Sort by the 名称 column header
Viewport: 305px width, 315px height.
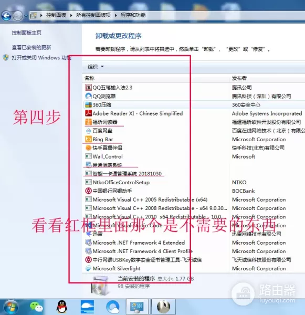(x=89, y=78)
